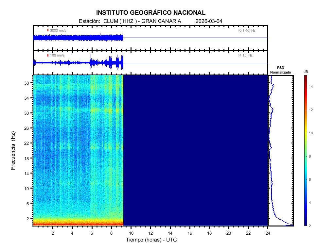Click the red 3000 nm/s scale marker
Image resolution: width=335 pixels, height=251 pixels.
(x=48, y=30)
